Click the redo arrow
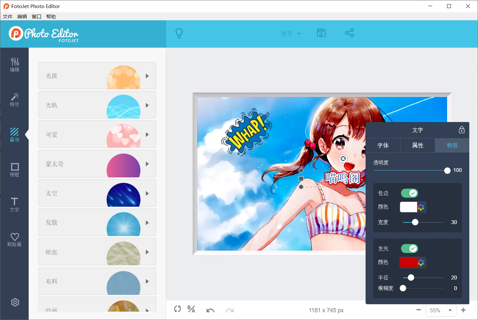 pos(230,310)
